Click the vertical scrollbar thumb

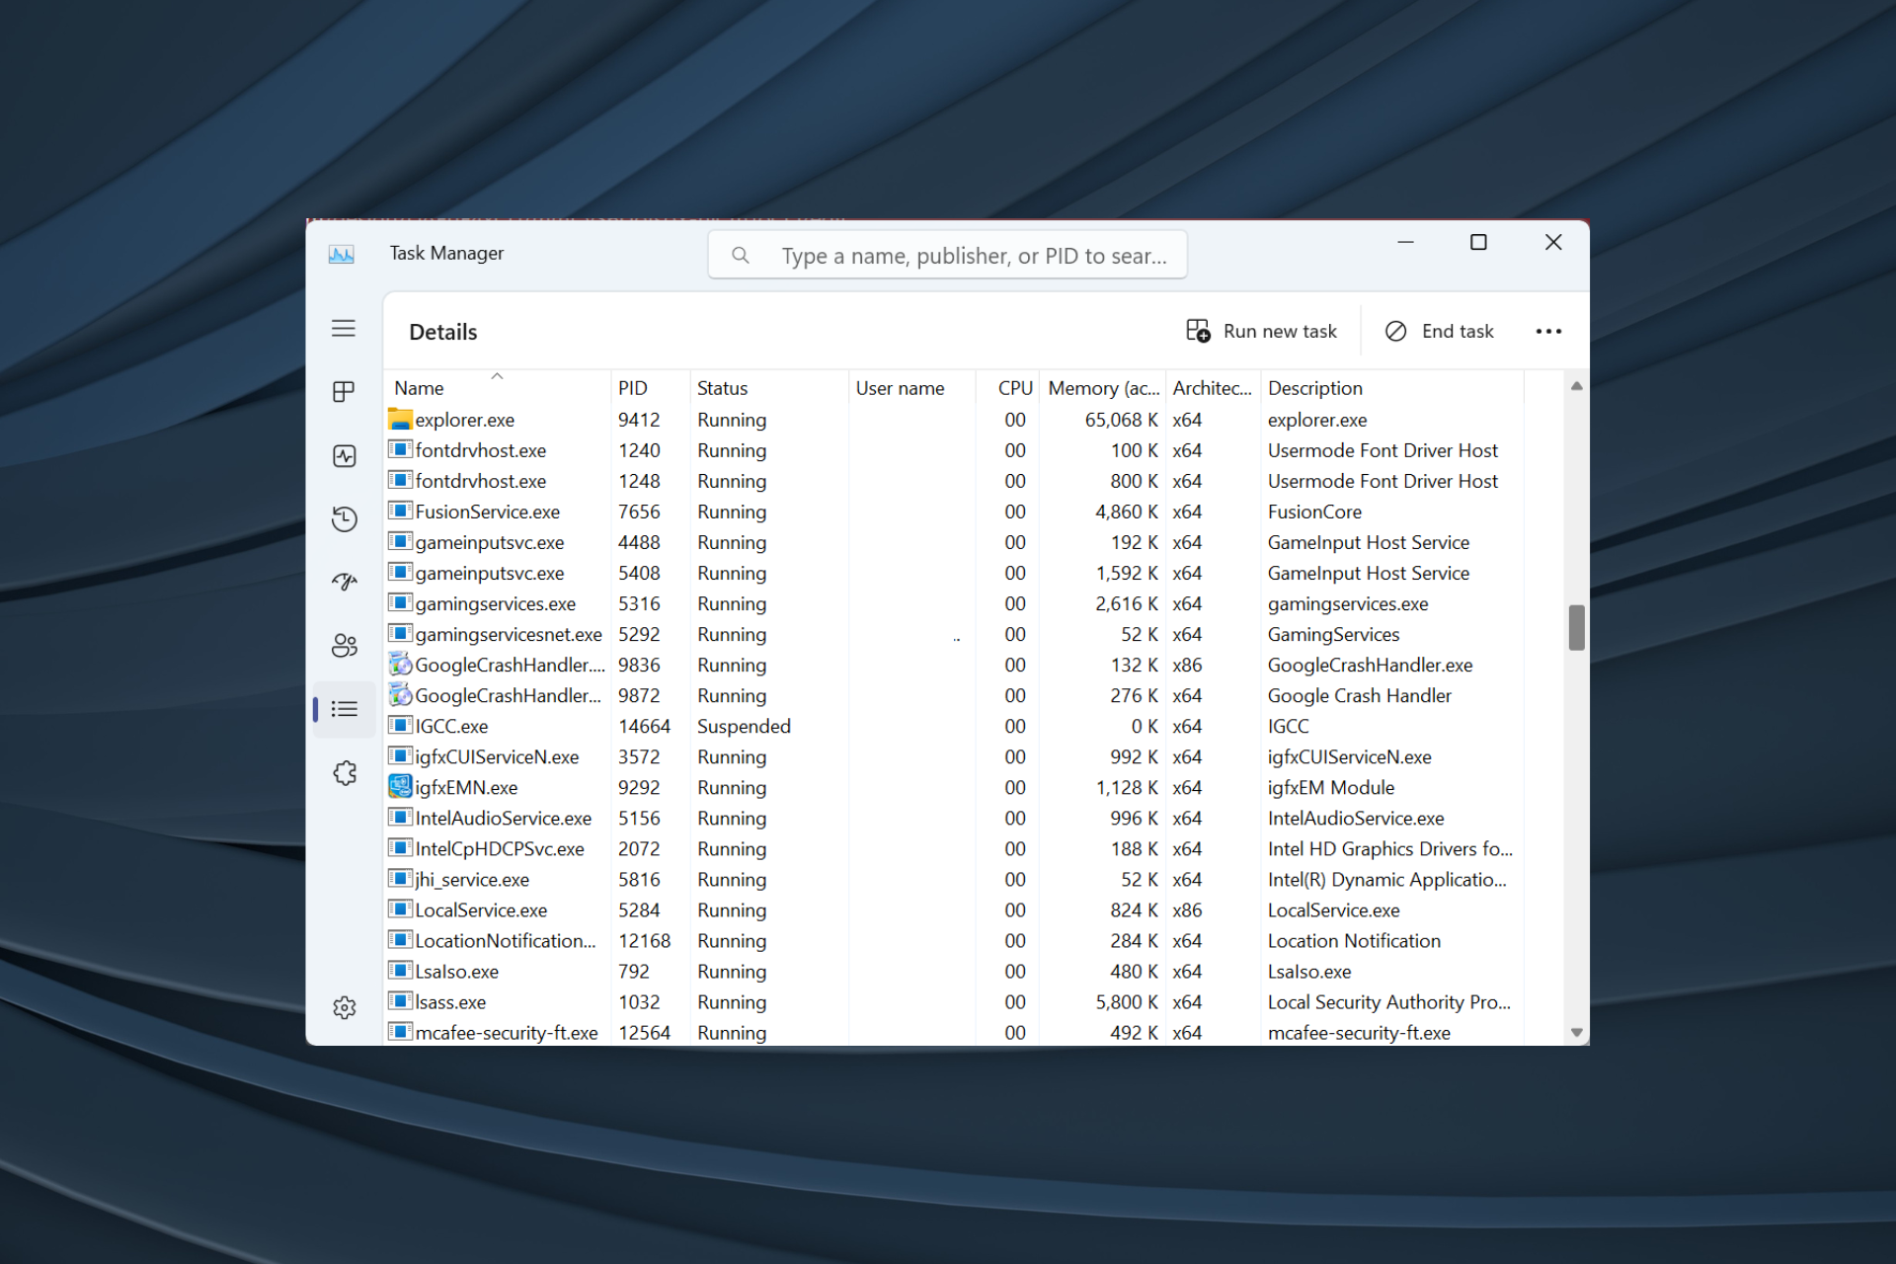(1577, 628)
